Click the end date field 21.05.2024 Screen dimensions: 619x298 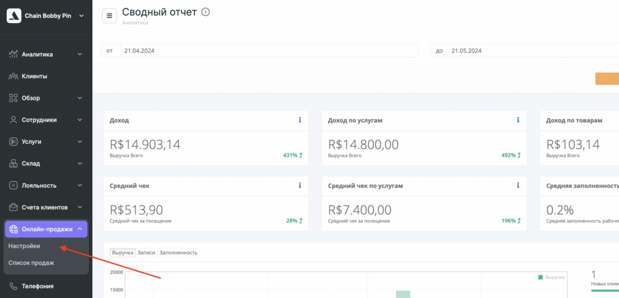pos(532,51)
